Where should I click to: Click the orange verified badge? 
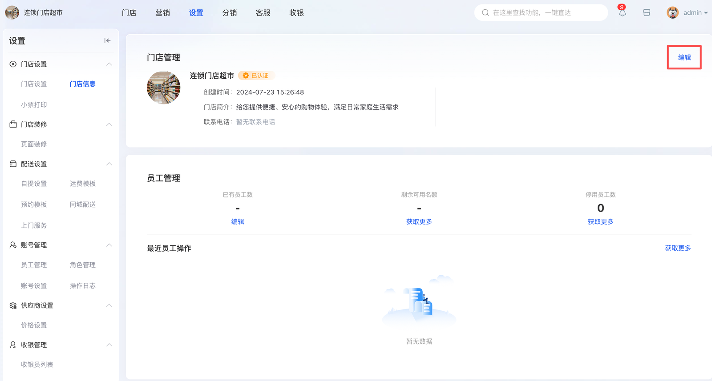pyautogui.click(x=256, y=76)
